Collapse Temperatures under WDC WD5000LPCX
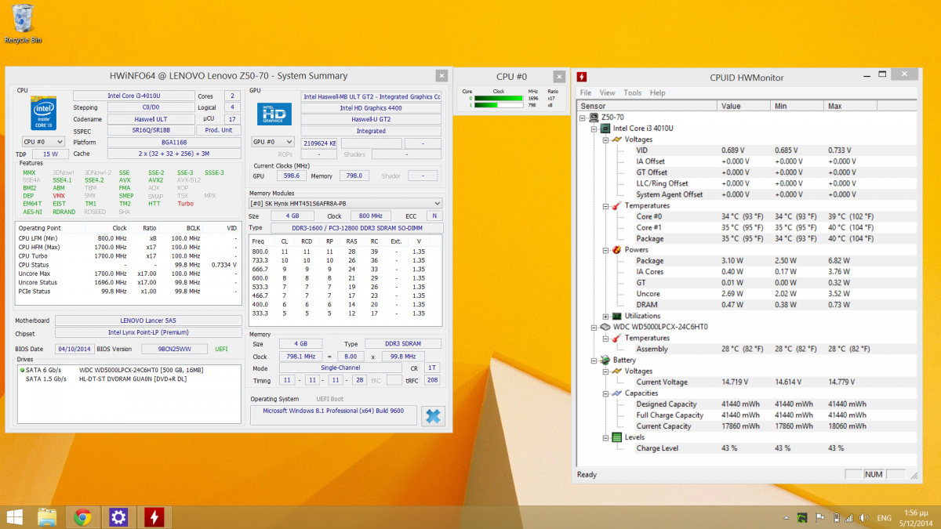 (x=605, y=338)
